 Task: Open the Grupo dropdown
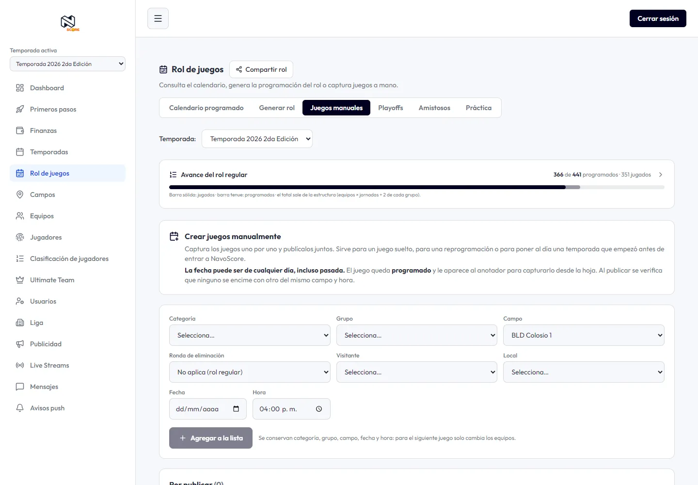[x=417, y=335]
